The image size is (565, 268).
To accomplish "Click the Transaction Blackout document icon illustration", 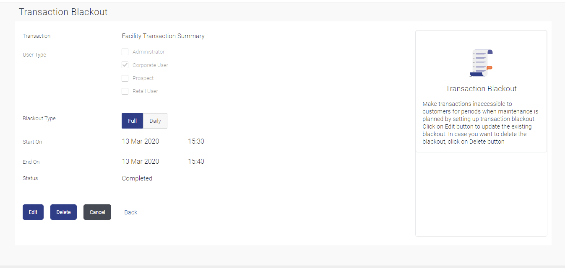I will [x=481, y=63].
